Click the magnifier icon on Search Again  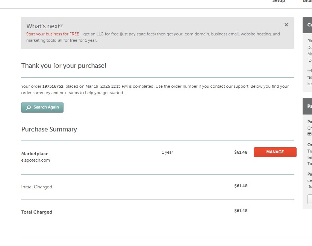(x=29, y=107)
